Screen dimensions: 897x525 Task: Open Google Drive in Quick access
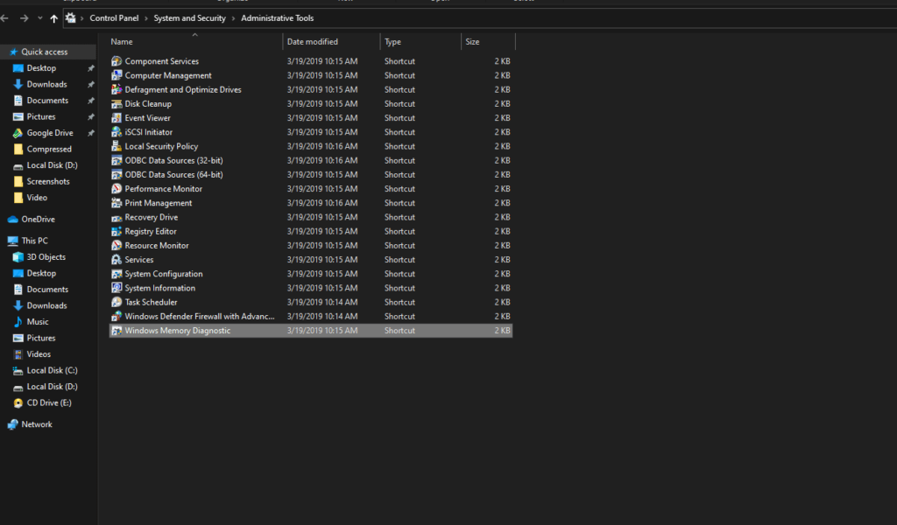click(50, 133)
